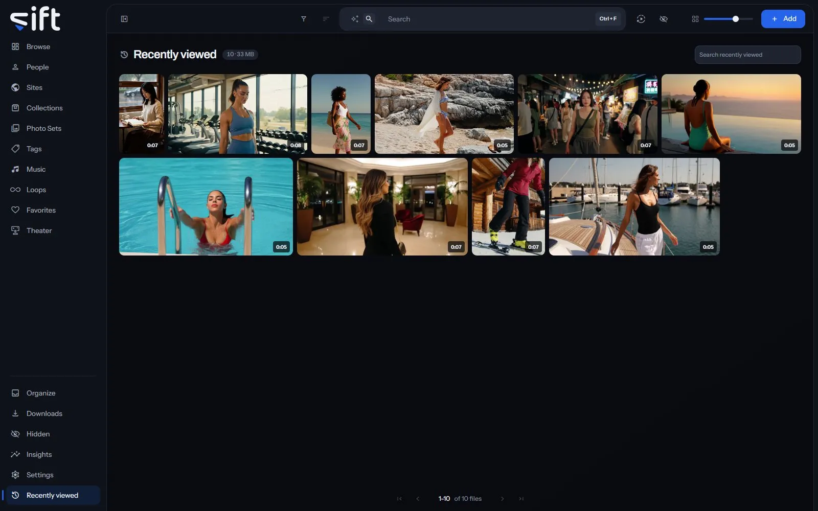Click the Music note icon
The width and height of the screenshot is (818, 511).
point(15,169)
